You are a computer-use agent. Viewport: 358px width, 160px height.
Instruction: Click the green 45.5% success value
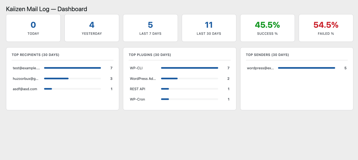point(267,25)
